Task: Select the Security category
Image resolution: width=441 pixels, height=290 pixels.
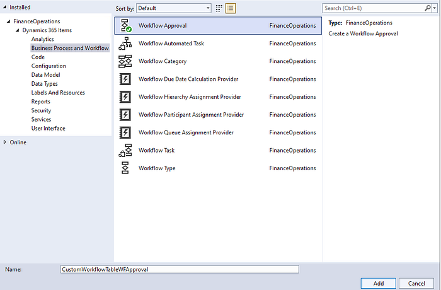Action: coord(41,110)
